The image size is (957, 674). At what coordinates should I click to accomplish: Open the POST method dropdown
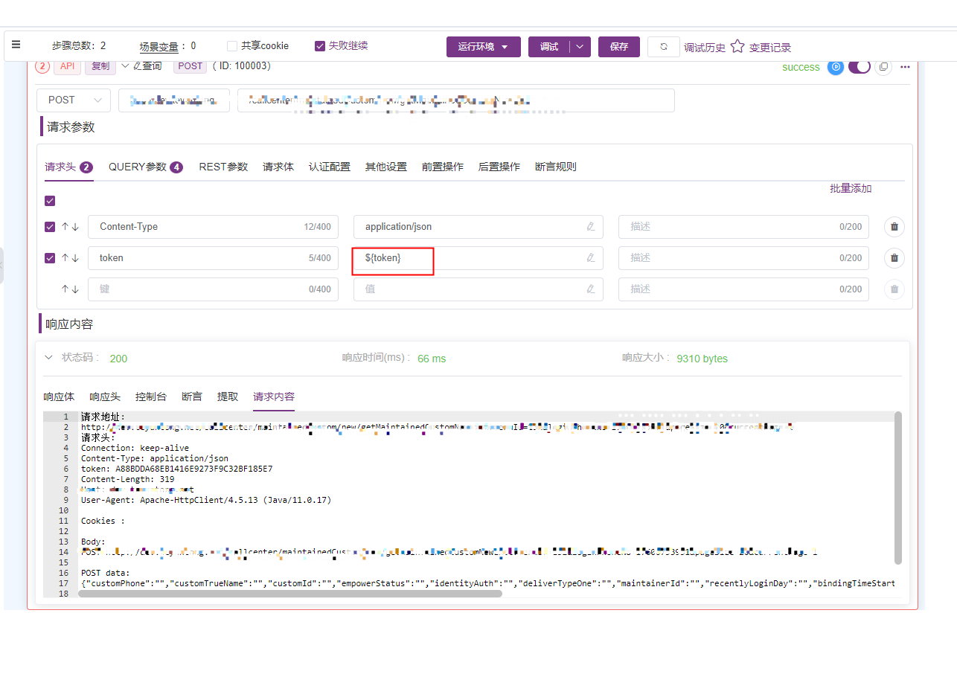click(x=74, y=100)
